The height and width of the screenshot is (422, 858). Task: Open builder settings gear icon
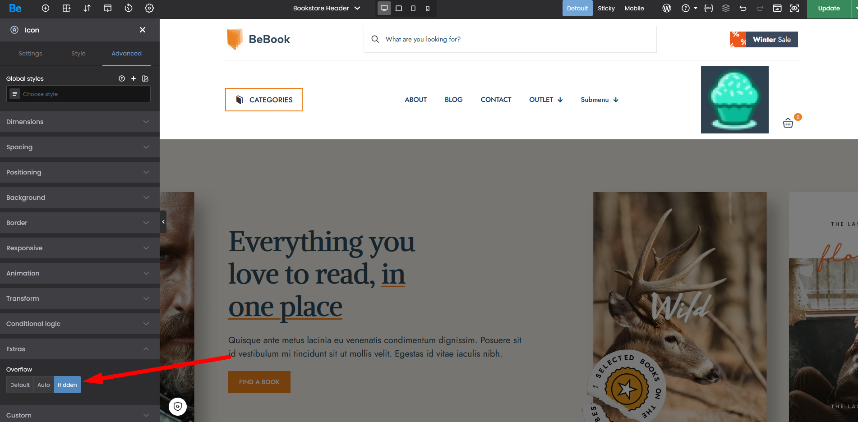(x=149, y=8)
